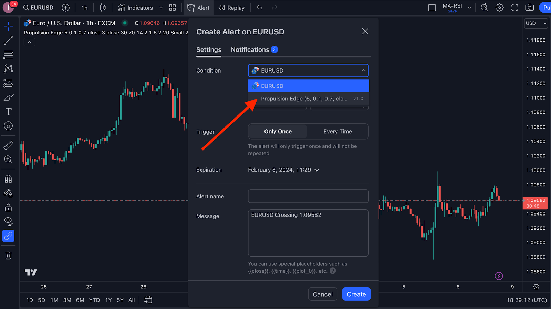Open the timezone clock 18:29:12 (UTC)
Screen dimensions: 551x309
(x=527, y=300)
